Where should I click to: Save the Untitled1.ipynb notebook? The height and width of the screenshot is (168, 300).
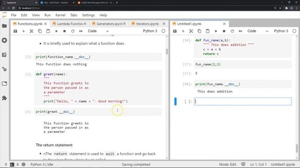175,31
